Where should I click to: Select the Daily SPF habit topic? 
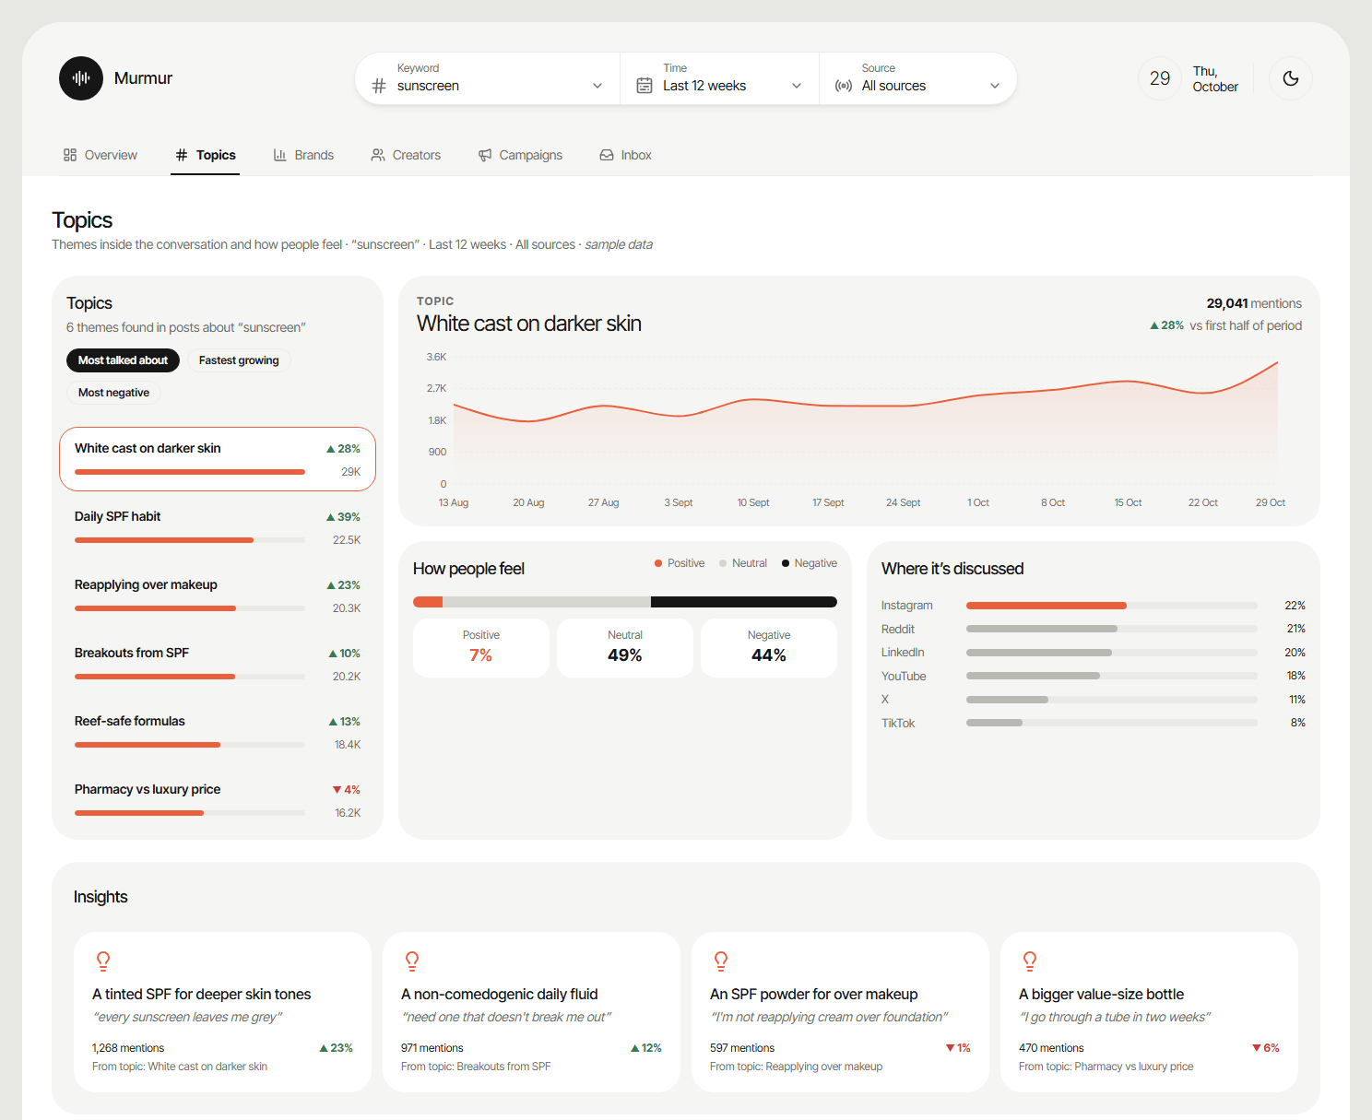218,527
